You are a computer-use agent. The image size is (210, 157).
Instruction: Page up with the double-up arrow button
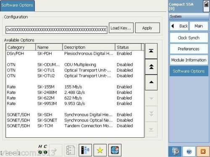tap(151, 67)
